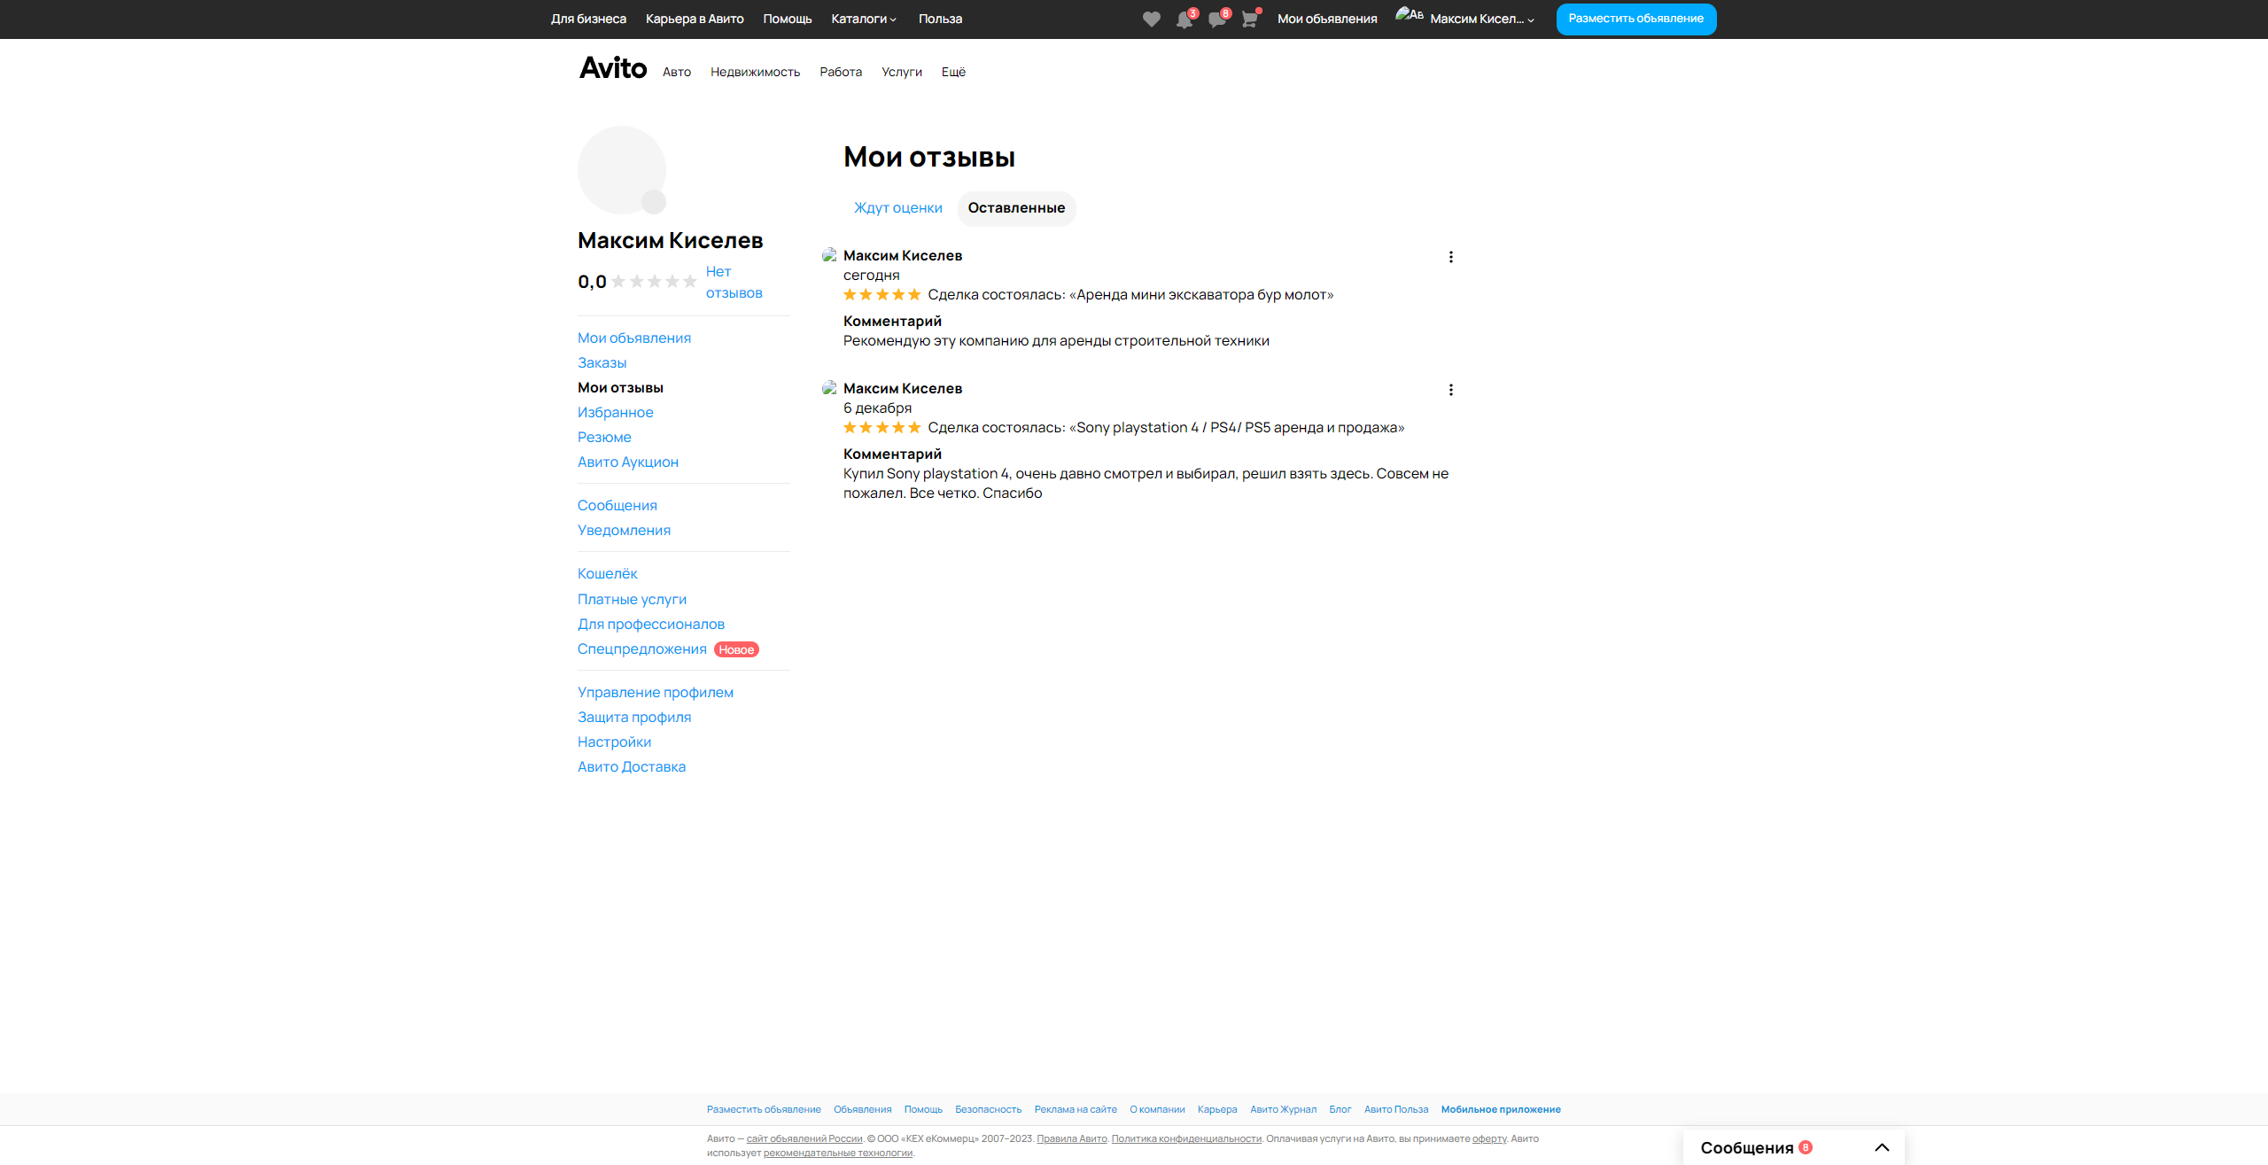Expand the Сообщения chat panel chevron
Viewport: 2268px width, 1165px height.
click(1882, 1147)
